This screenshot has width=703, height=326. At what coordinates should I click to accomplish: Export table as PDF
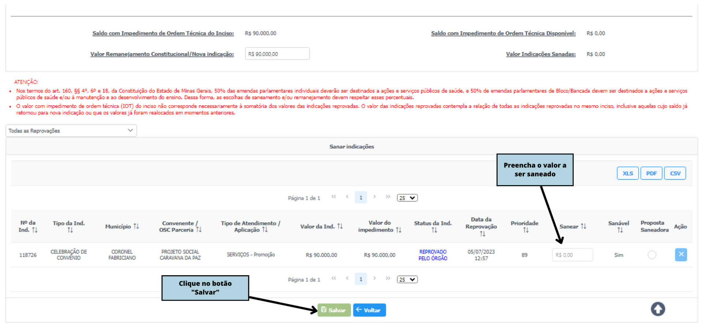(651, 173)
